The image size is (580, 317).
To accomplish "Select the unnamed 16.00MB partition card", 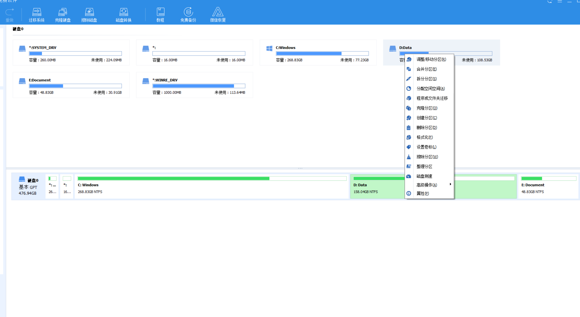I will coord(194,52).
